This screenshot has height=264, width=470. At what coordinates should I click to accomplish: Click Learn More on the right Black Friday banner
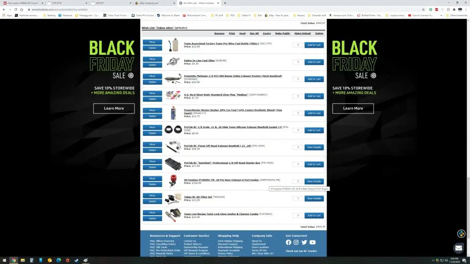pyautogui.click(x=353, y=108)
